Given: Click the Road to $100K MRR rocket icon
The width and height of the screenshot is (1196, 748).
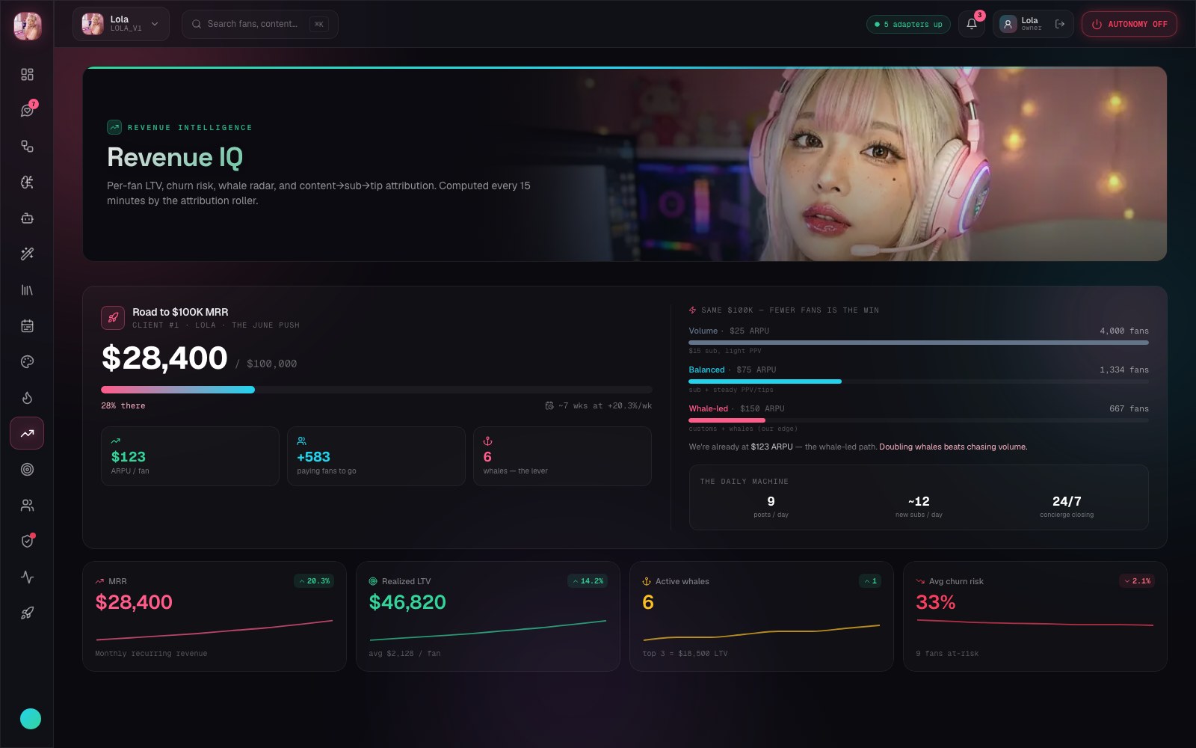Looking at the screenshot, I should pyautogui.click(x=113, y=318).
